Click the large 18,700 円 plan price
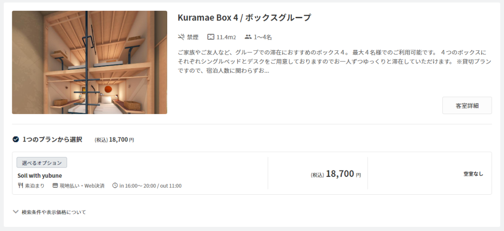The image size is (504, 231). (343, 174)
